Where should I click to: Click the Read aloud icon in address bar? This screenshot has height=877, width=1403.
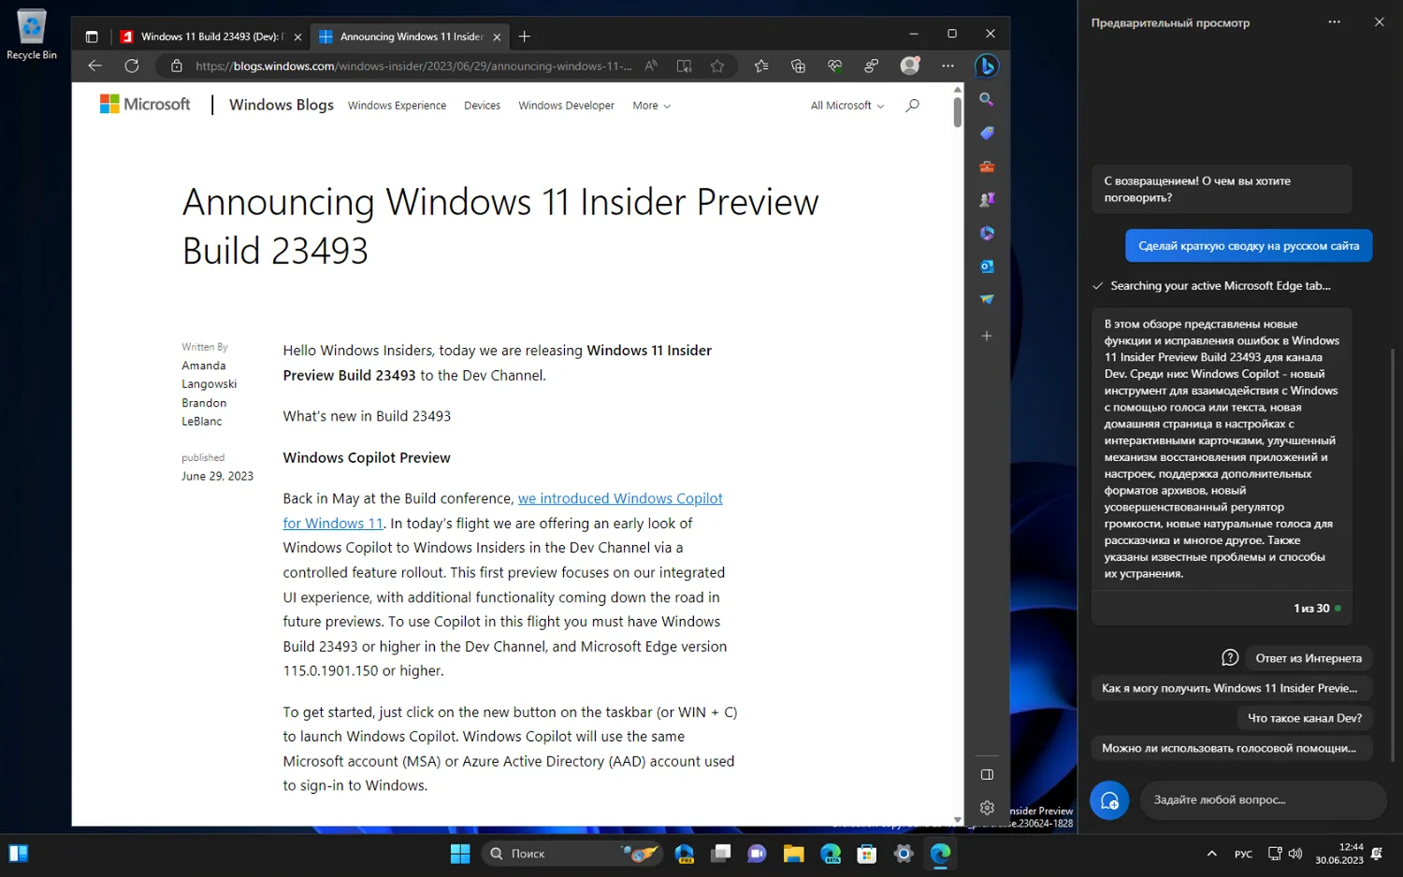point(651,65)
